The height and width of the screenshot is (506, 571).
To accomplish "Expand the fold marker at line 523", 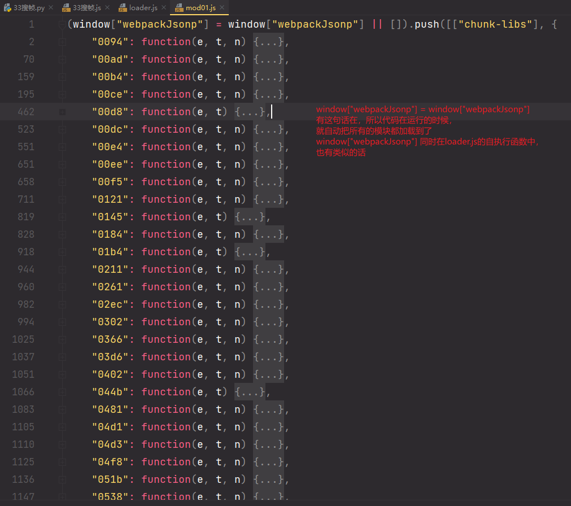I will pyautogui.click(x=62, y=129).
